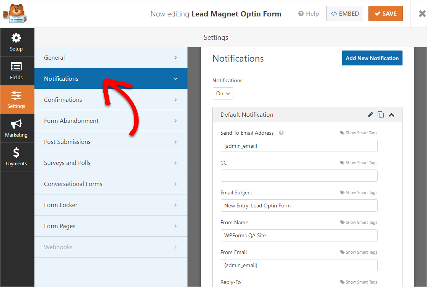Screen dimensions: 427x287
Task: Open the General settings section
Action: tap(111, 57)
